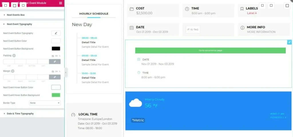Open the Label A link
This screenshot has height=137, width=293.
coord(252,13)
